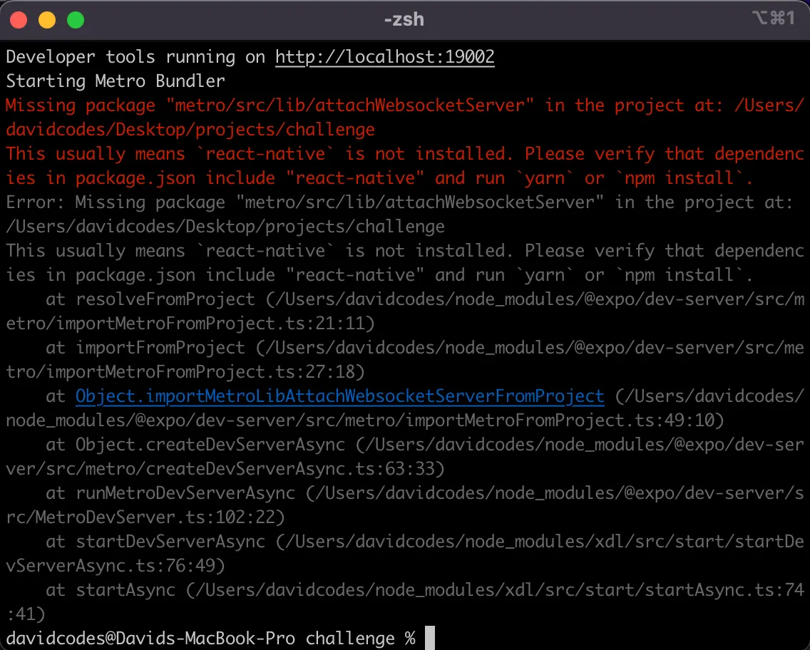Click 'at startDevServerAsync' stack line
This screenshot has width=810, height=650.
click(x=425, y=542)
